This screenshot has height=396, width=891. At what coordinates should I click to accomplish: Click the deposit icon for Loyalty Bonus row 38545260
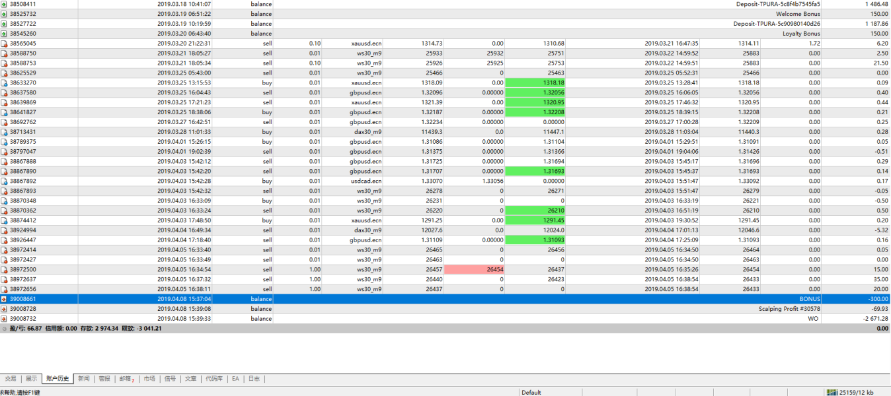[4, 34]
